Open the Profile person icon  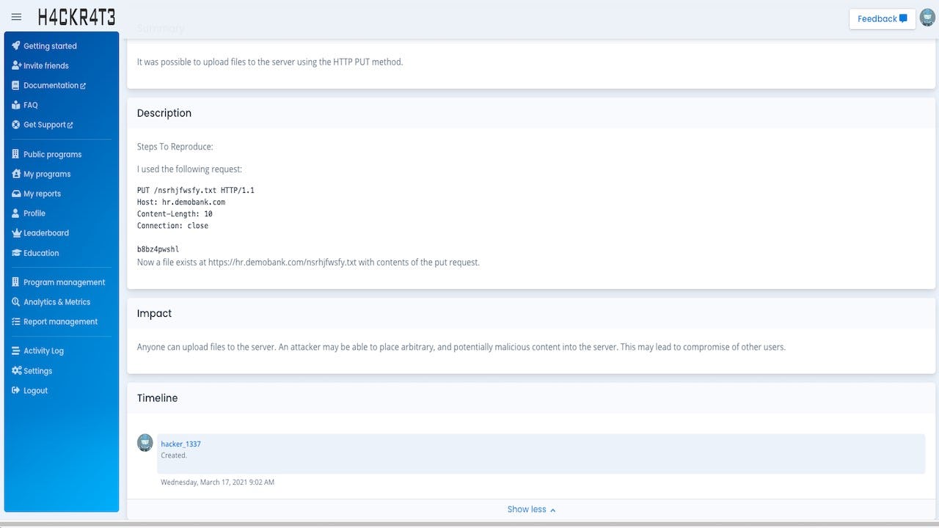point(15,213)
